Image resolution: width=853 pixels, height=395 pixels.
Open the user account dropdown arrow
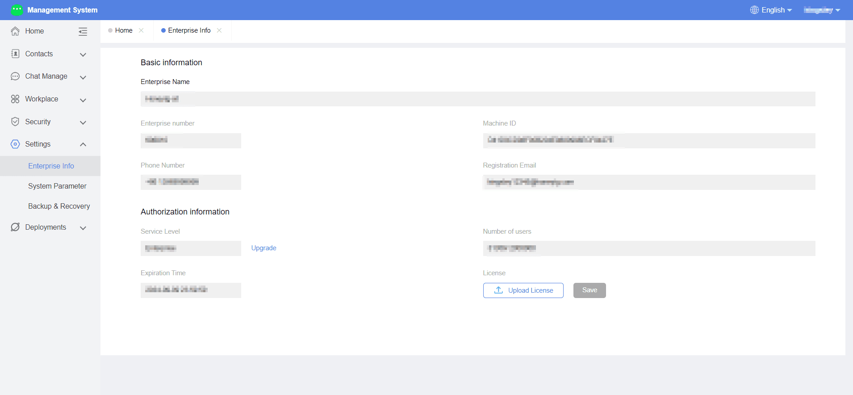click(838, 10)
